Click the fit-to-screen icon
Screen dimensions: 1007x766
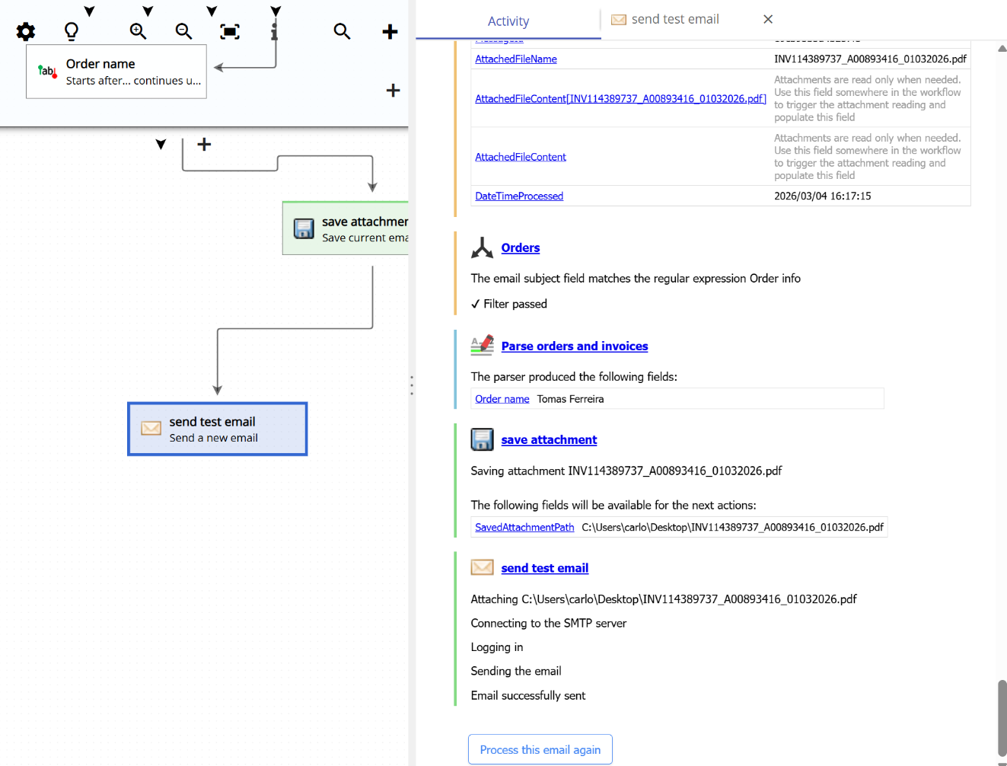pos(229,31)
